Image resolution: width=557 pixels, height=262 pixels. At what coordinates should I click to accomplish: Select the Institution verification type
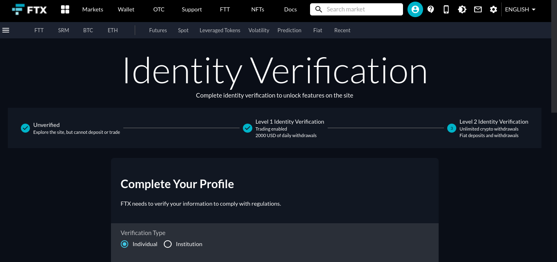click(x=168, y=244)
